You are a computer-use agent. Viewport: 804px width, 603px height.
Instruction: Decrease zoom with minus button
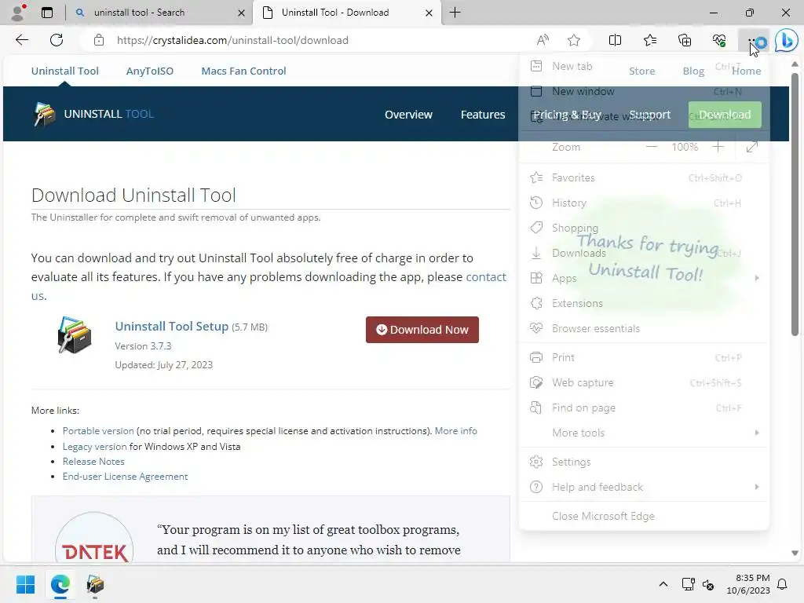tap(651, 147)
